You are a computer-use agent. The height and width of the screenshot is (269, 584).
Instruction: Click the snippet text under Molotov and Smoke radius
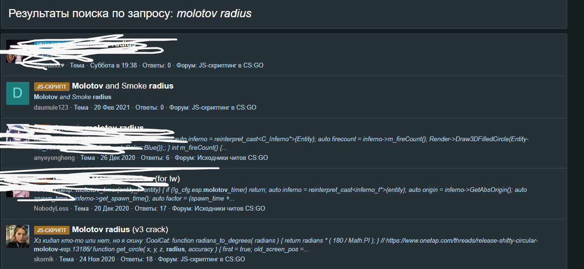(72, 97)
